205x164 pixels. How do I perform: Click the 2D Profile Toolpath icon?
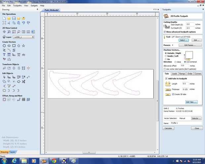pyautogui.click(x=166, y=16)
